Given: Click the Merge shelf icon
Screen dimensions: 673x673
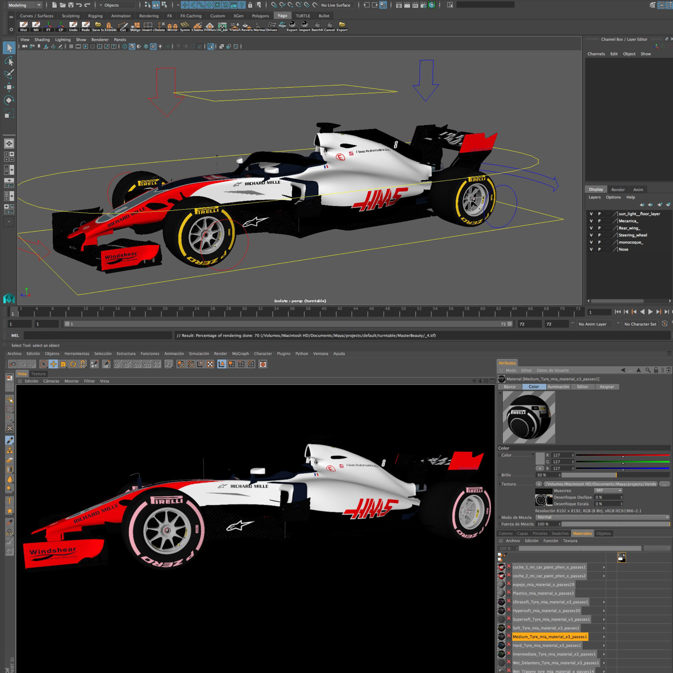Looking at the screenshot, I should (x=135, y=26).
